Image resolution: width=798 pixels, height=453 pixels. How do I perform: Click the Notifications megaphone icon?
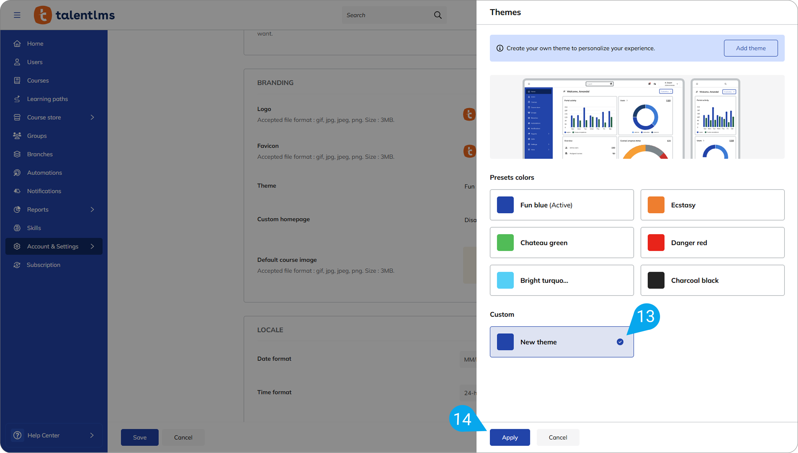pos(17,191)
